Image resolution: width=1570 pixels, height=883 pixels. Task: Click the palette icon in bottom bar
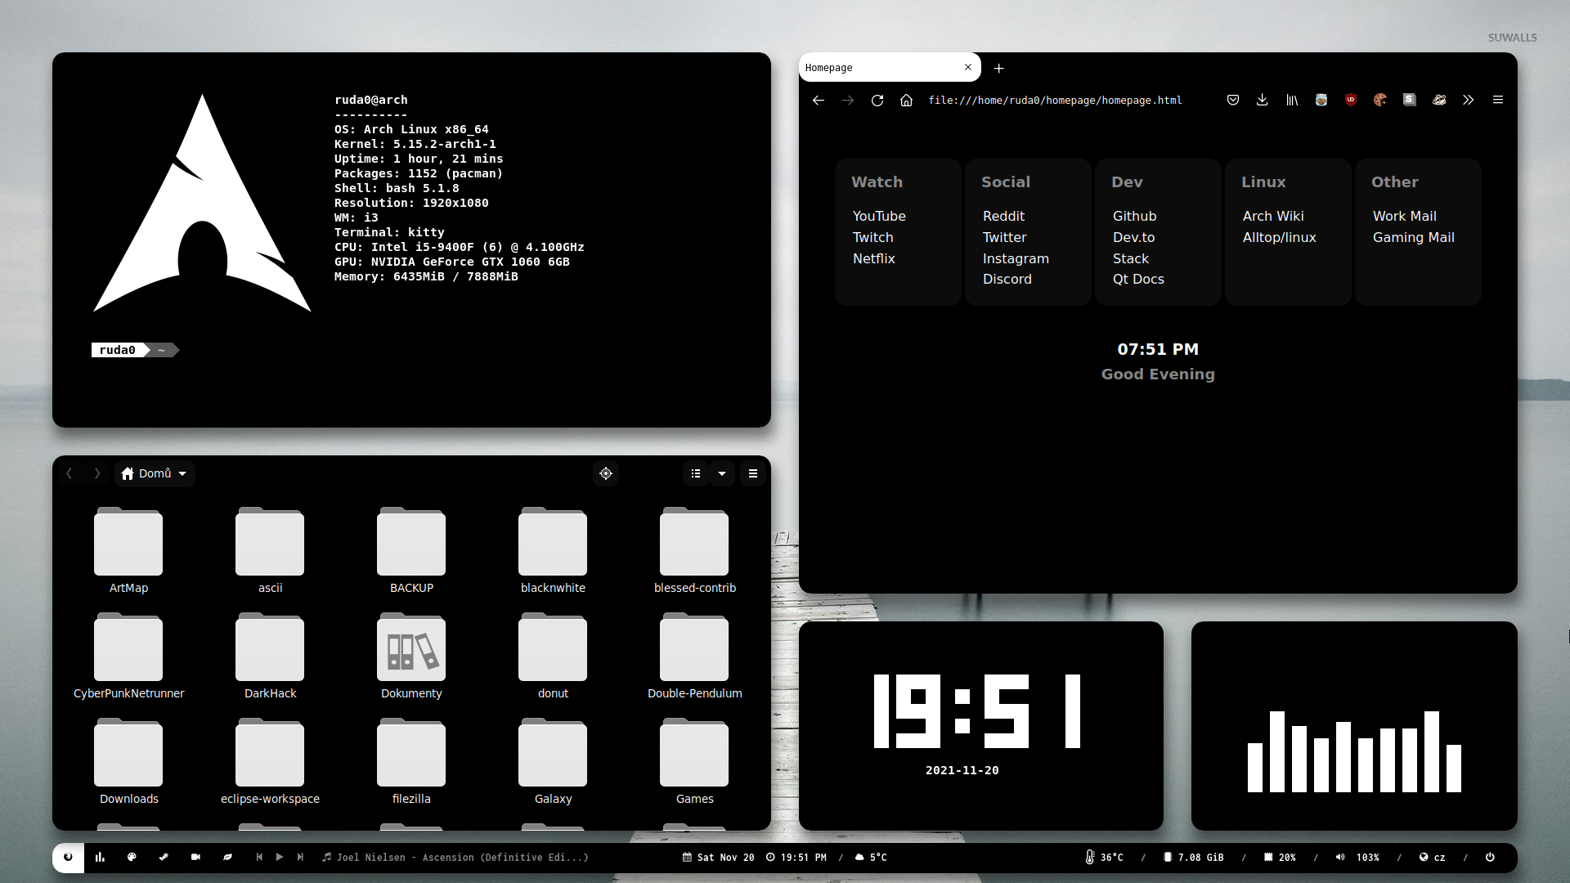[x=132, y=857]
